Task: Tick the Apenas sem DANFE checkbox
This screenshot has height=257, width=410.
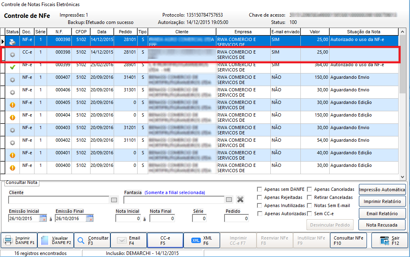Action: point(259,189)
